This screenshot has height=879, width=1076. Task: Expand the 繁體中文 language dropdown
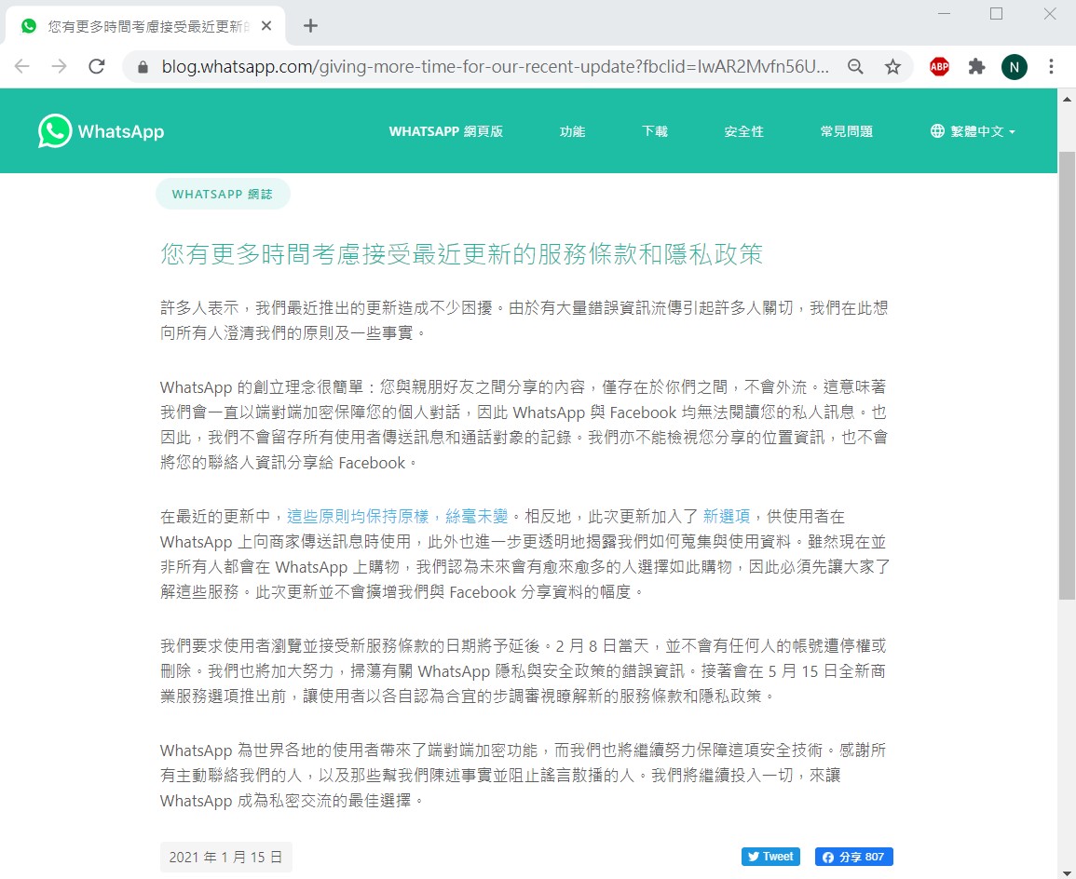(973, 131)
